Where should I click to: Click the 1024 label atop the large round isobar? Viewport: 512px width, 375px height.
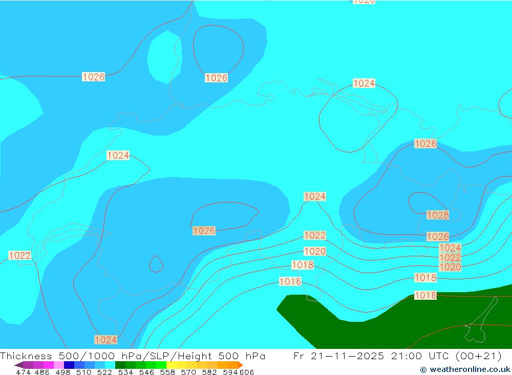point(364,83)
